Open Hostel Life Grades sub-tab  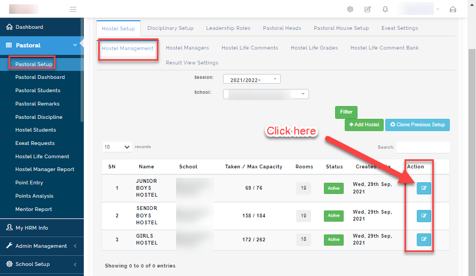tap(314, 47)
